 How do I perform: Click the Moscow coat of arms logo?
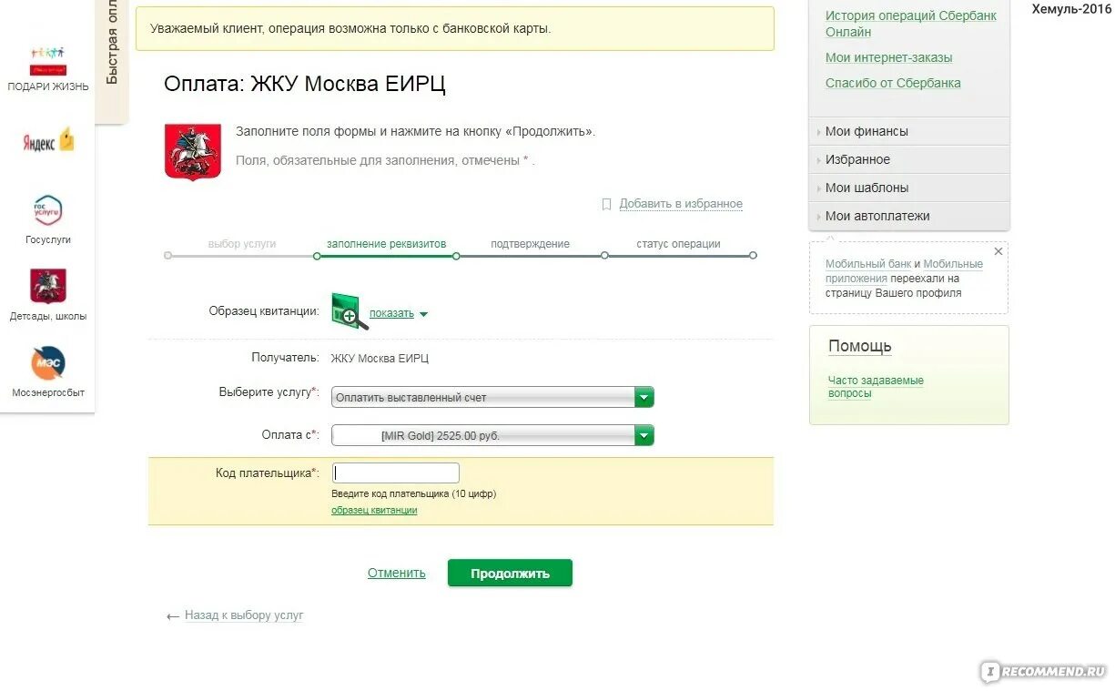(x=193, y=151)
